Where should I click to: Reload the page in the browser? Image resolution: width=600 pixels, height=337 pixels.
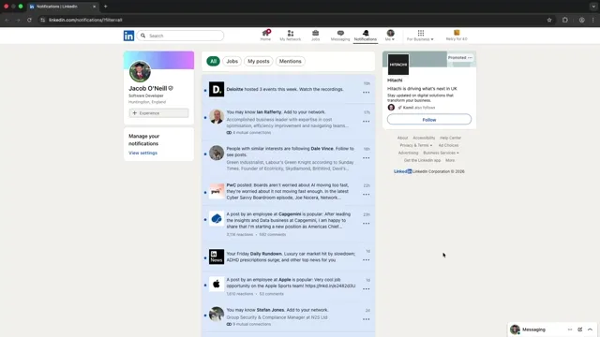point(29,20)
